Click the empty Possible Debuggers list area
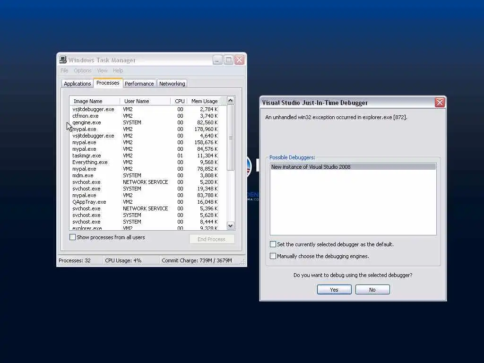This screenshot has width=484, height=363. pyautogui.click(x=353, y=202)
